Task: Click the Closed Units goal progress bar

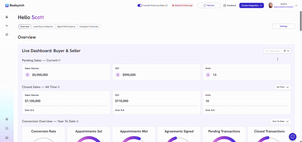Action: coord(247,106)
